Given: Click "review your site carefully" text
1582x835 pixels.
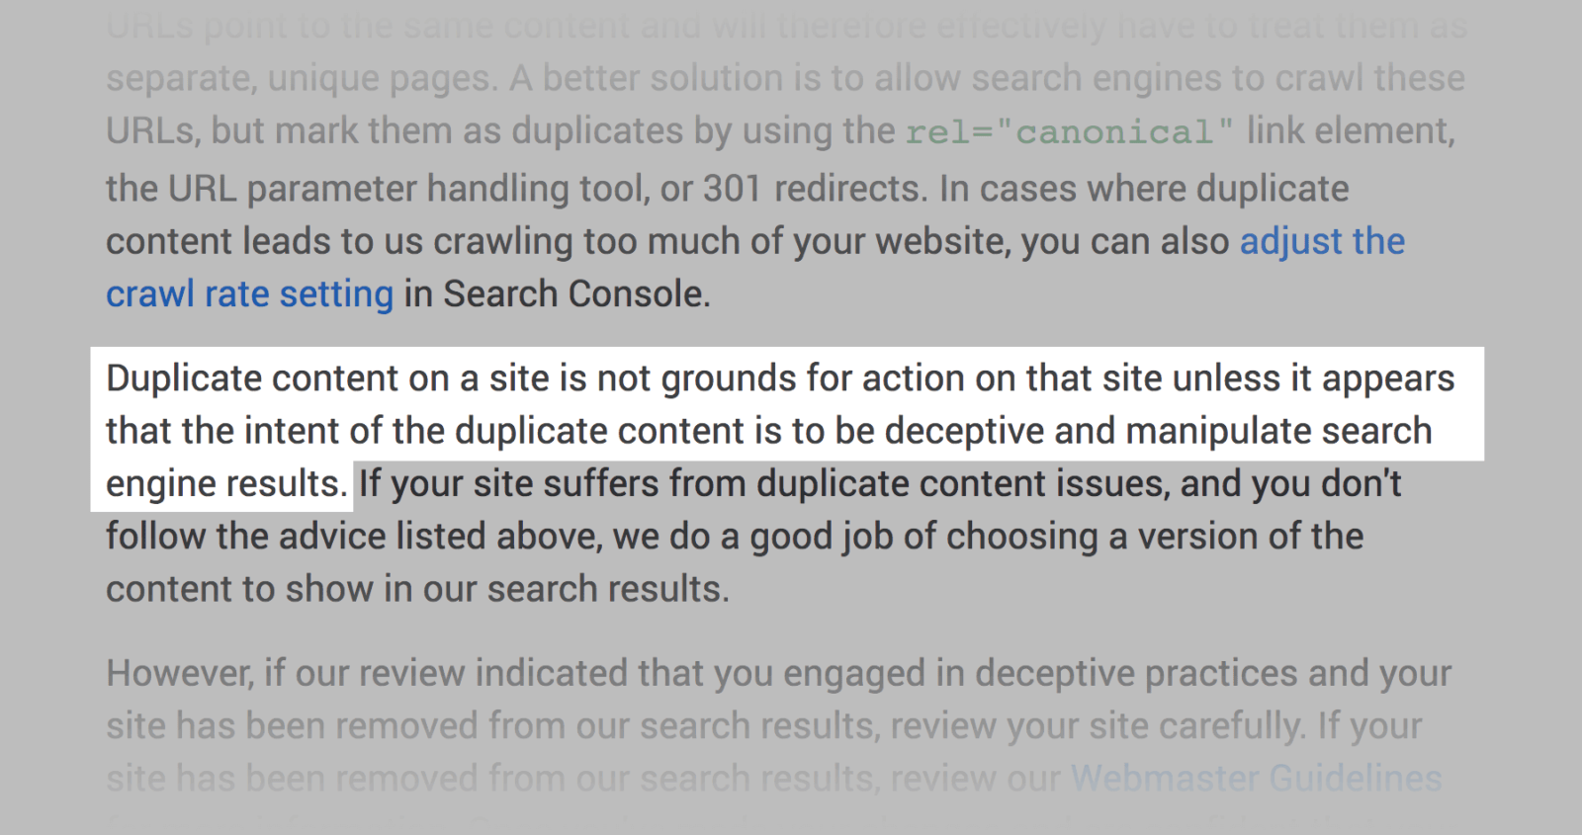Looking at the screenshot, I should (1096, 726).
